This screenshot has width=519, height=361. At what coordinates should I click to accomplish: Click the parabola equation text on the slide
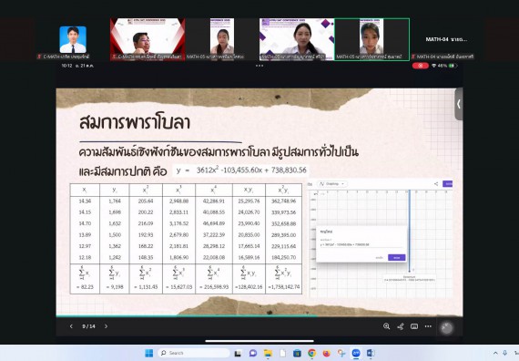point(241,170)
